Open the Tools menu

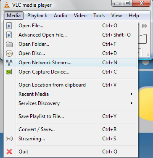99,16
